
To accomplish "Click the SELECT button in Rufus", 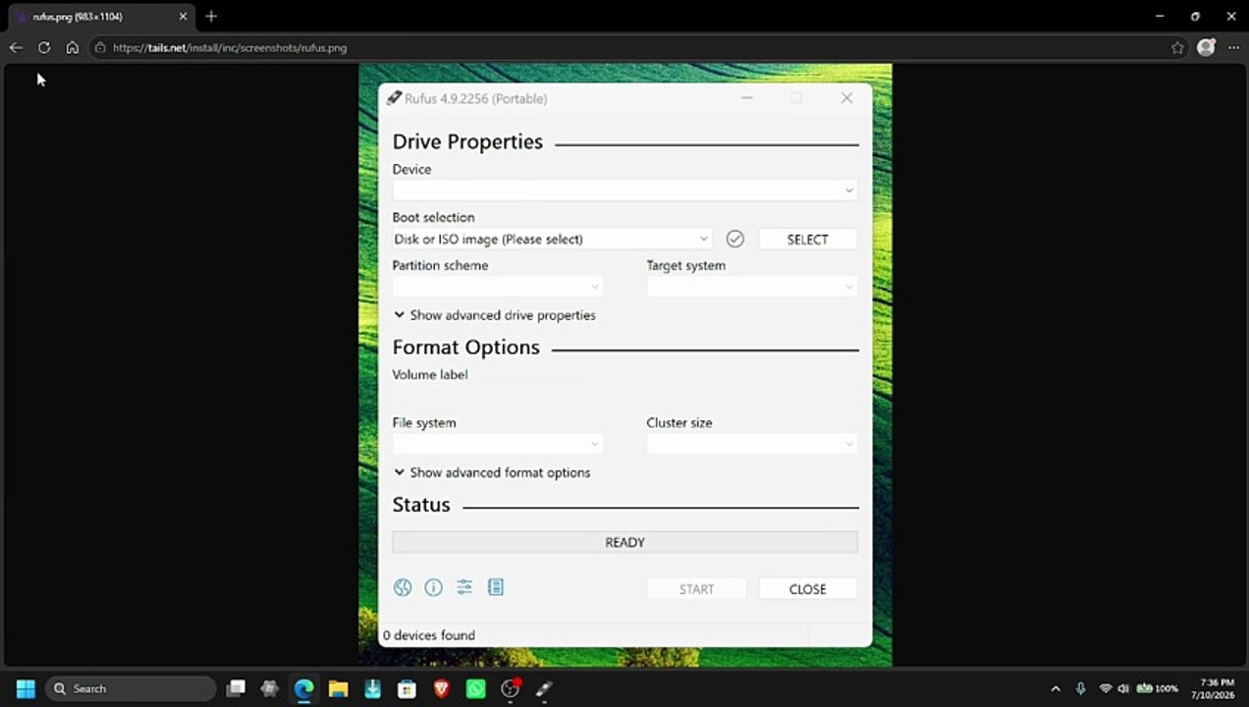I will pyautogui.click(x=807, y=239).
